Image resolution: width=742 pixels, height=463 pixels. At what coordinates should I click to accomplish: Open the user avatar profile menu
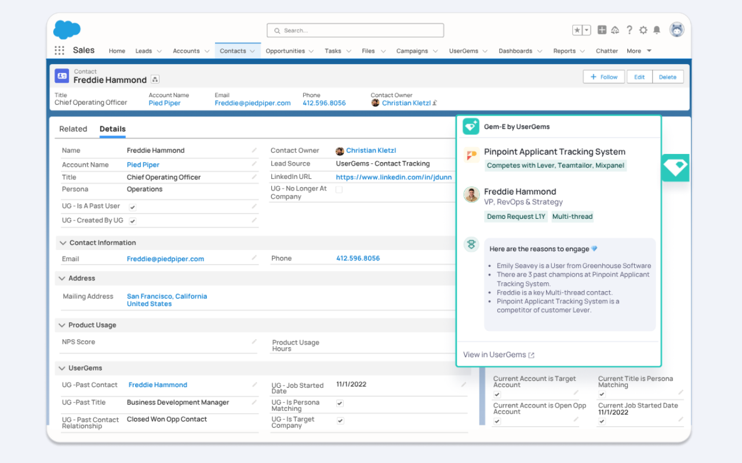pos(676,30)
